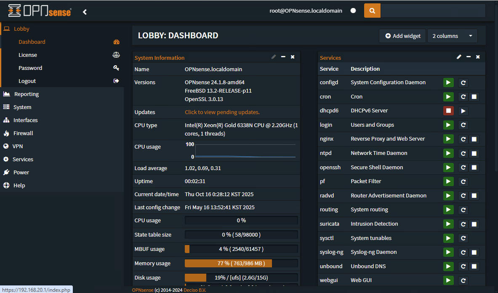Click the red stopped status of dhcpd6
This screenshot has height=293, width=498.
(448, 111)
